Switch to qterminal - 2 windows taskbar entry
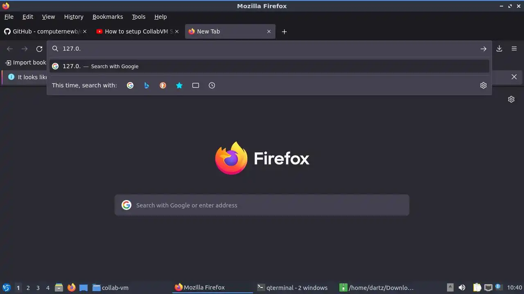524x294 pixels. (295, 287)
